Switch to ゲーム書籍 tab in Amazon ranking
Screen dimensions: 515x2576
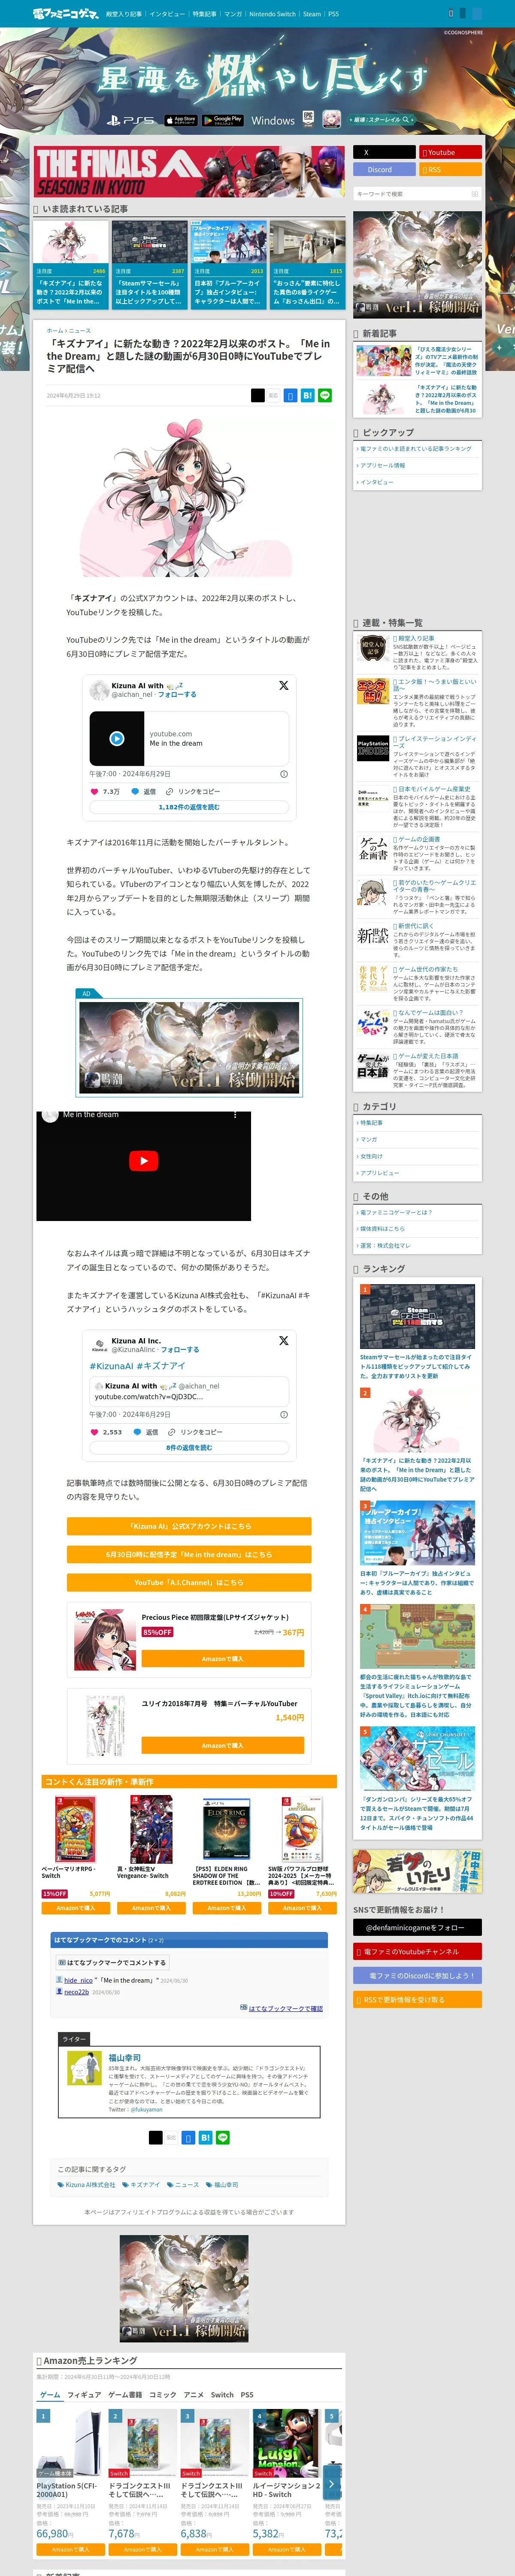(x=125, y=2395)
